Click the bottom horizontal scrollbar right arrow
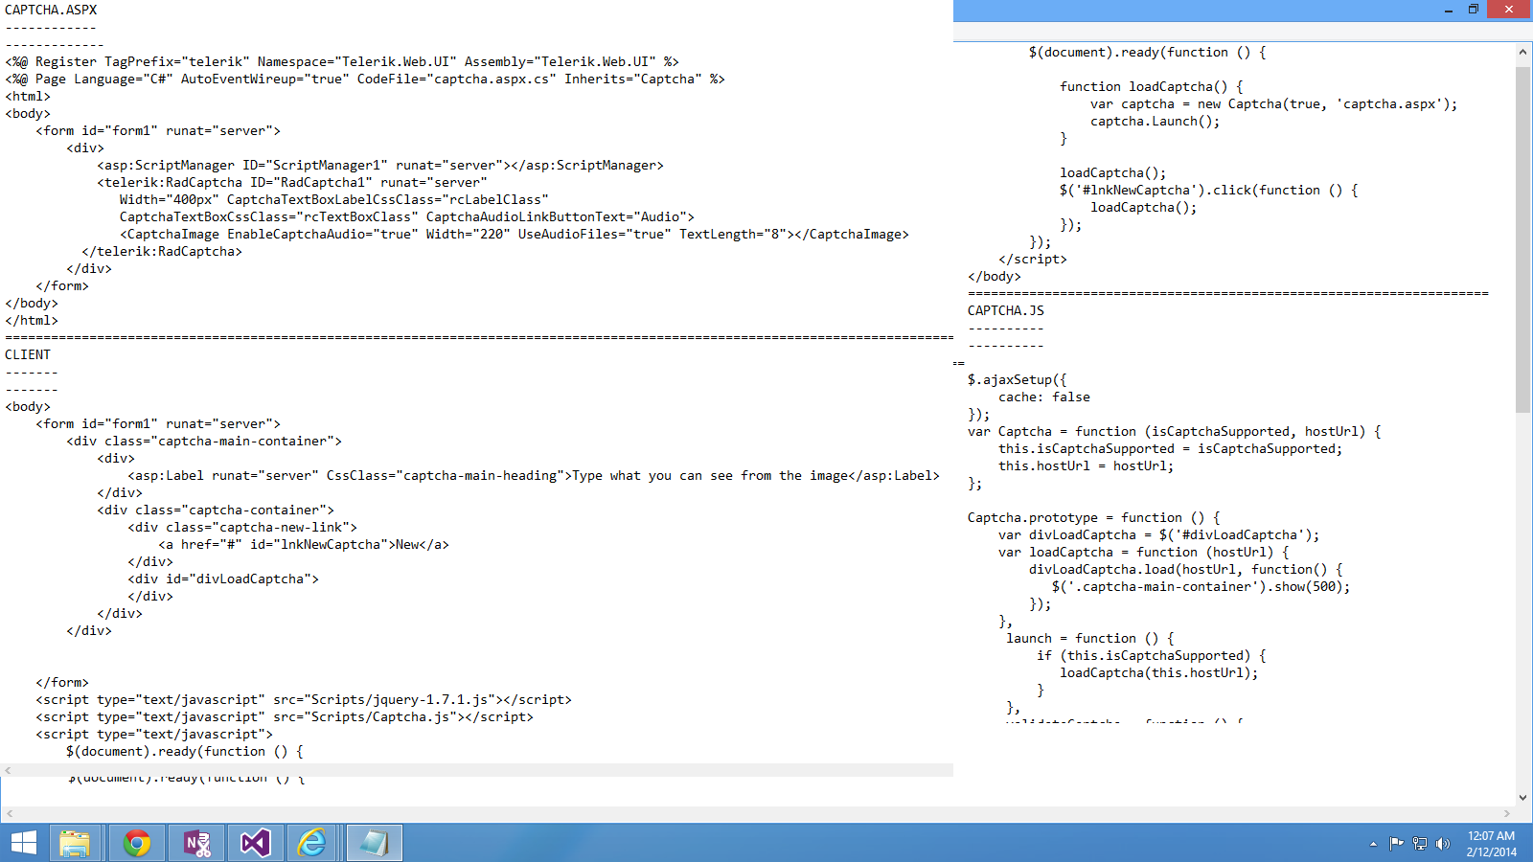Viewport: 1533px width, 862px height. pos(1508,813)
